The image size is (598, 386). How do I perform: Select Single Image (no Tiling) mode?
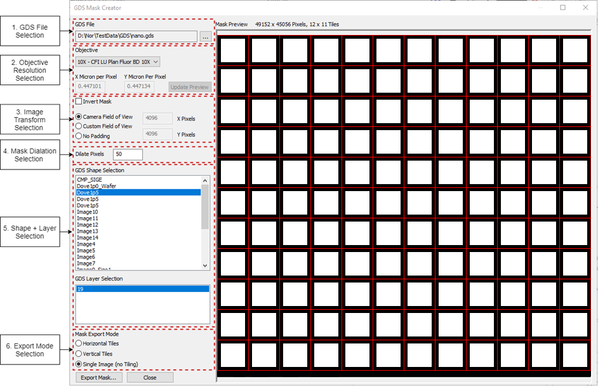(x=79, y=364)
